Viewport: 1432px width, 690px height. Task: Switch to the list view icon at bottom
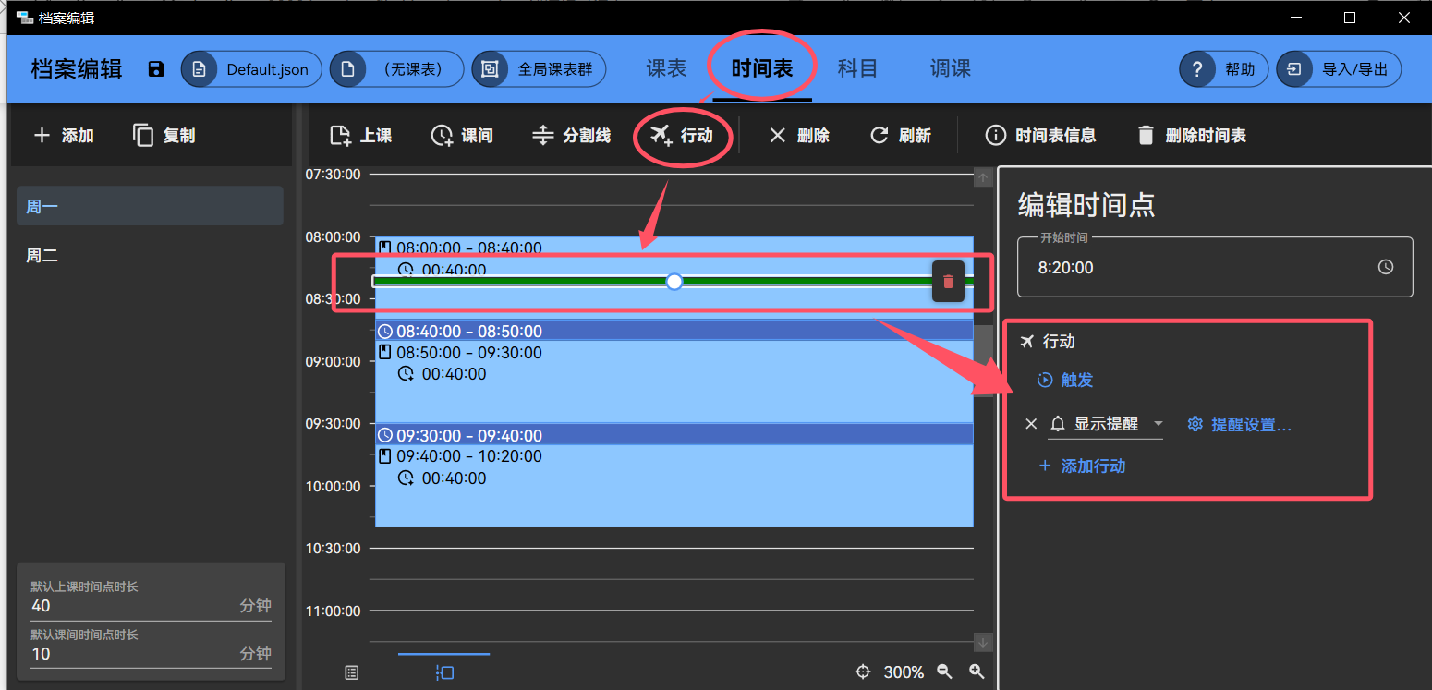tap(351, 672)
